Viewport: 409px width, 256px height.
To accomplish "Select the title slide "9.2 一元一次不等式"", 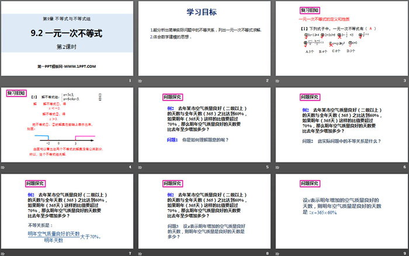I will pyautogui.click(x=67, y=38).
